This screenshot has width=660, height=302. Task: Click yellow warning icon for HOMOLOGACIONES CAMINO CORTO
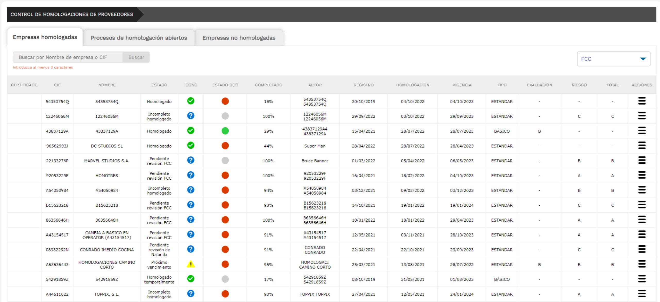pos(191,264)
